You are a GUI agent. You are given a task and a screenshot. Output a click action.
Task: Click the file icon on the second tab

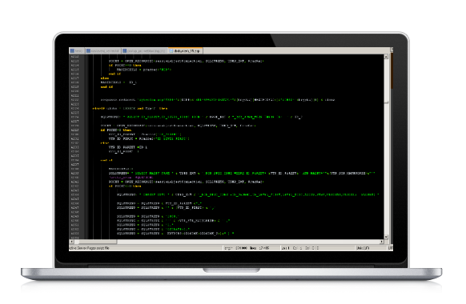point(88,50)
